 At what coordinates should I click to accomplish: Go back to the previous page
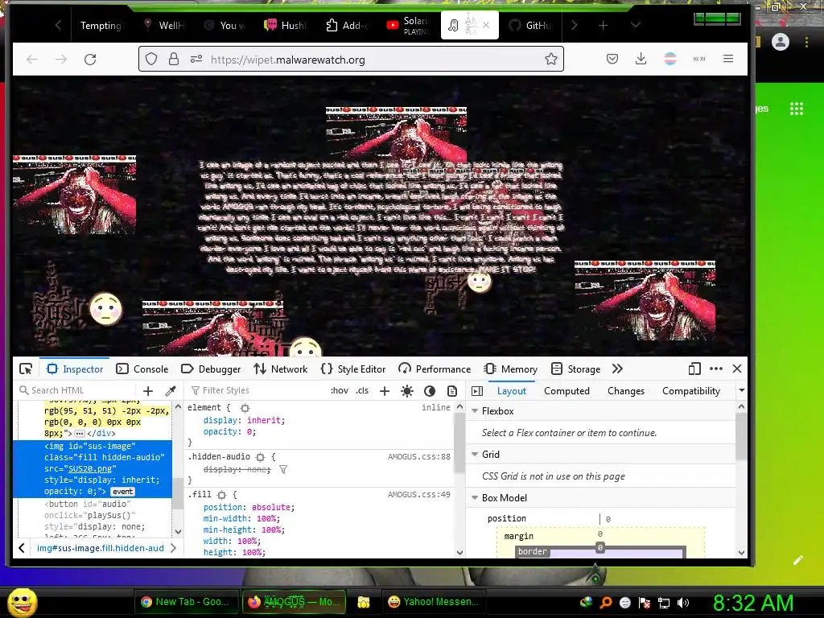[32, 60]
